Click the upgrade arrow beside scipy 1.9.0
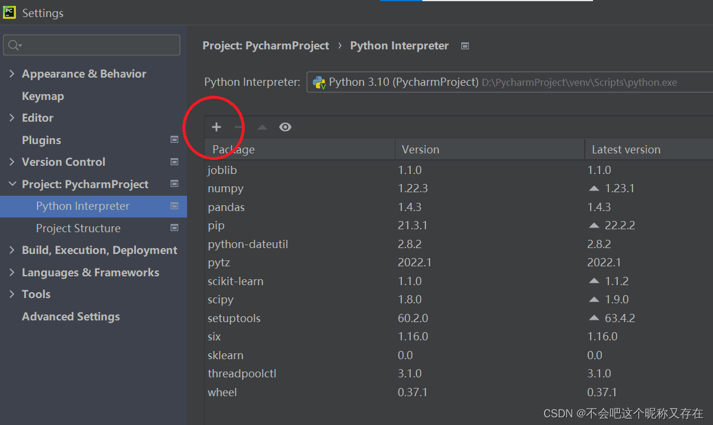The image size is (713, 425). (594, 300)
